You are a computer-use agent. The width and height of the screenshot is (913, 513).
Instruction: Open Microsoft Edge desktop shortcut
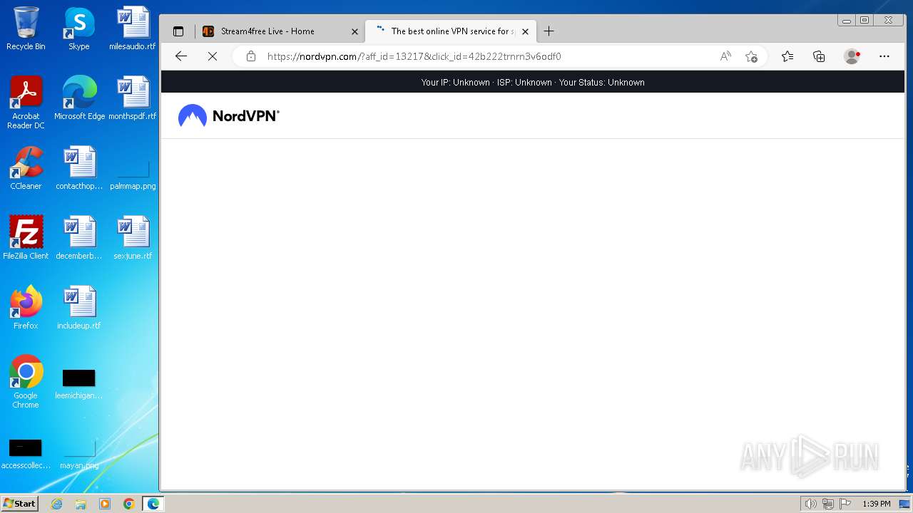pyautogui.click(x=79, y=98)
